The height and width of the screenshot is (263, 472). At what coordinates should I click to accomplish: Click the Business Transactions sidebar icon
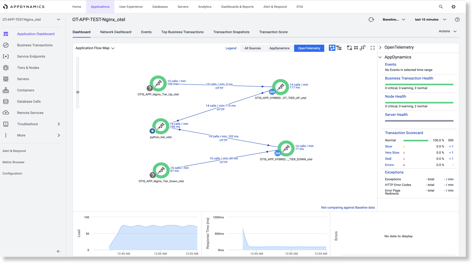tap(6, 45)
